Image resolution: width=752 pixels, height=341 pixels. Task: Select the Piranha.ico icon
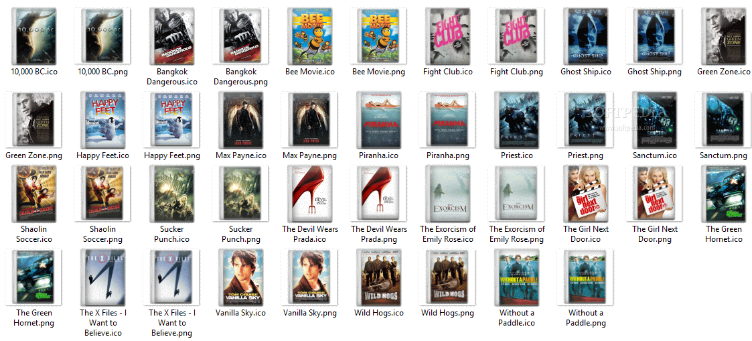pyautogui.click(x=378, y=120)
